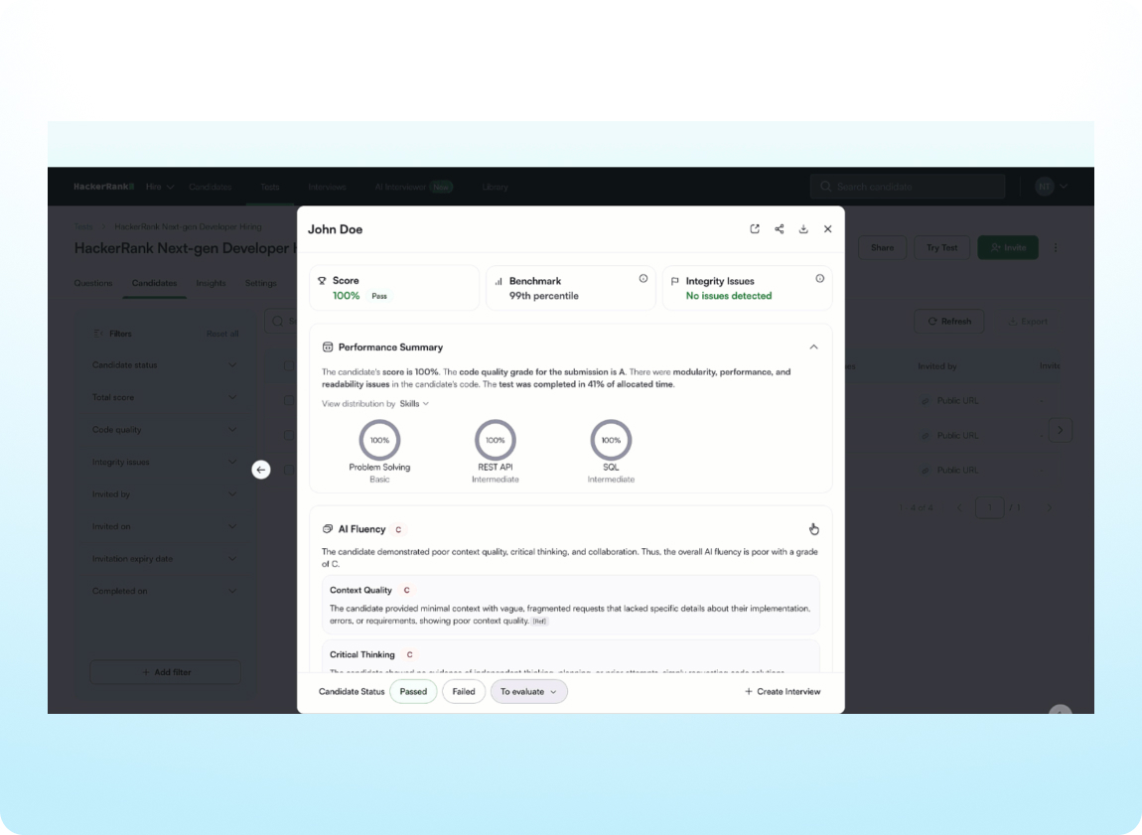1142x835 pixels.
Task: Open the To evaluate status dropdown
Action: (x=528, y=692)
